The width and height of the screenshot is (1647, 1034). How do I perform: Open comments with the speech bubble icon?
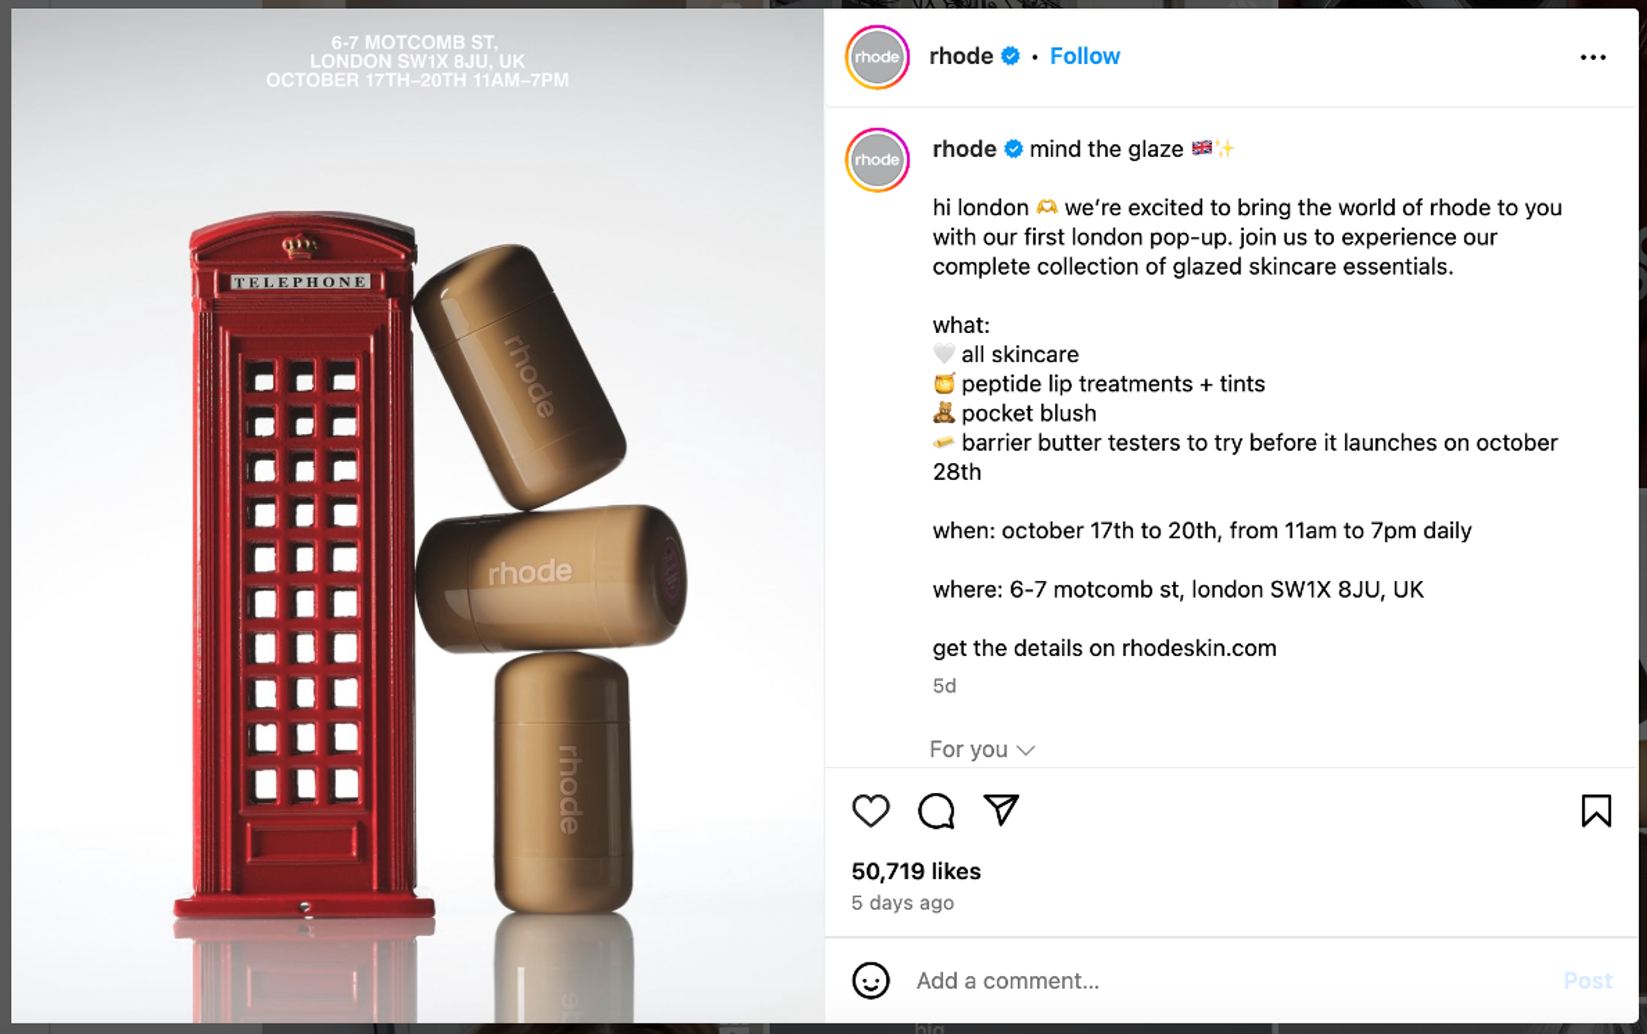click(936, 811)
